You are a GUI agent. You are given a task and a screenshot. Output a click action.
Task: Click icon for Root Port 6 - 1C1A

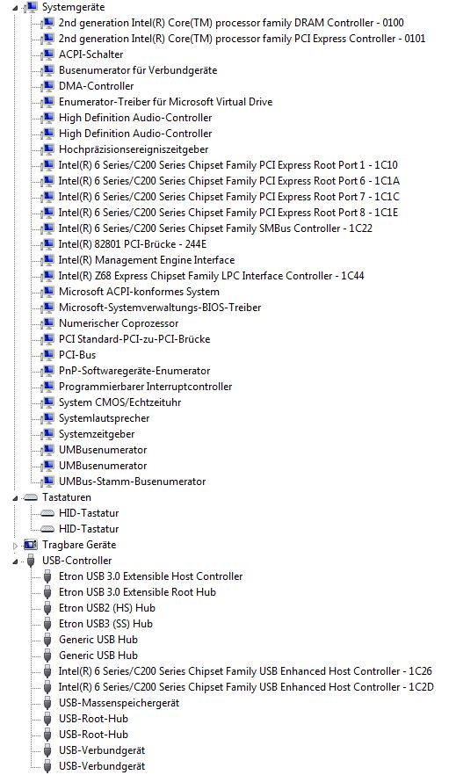click(47, 181)
